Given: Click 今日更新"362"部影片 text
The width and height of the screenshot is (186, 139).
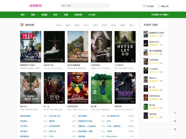Looking at the screenshot, I should (x=160, y=15).
